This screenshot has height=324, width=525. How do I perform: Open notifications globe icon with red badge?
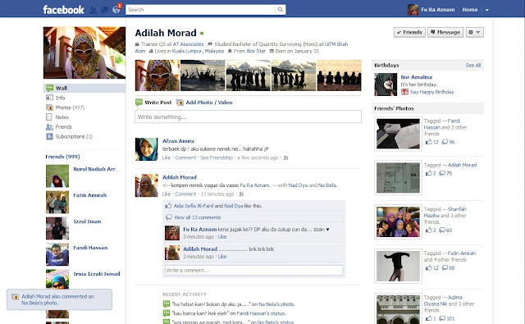point(116,9)
